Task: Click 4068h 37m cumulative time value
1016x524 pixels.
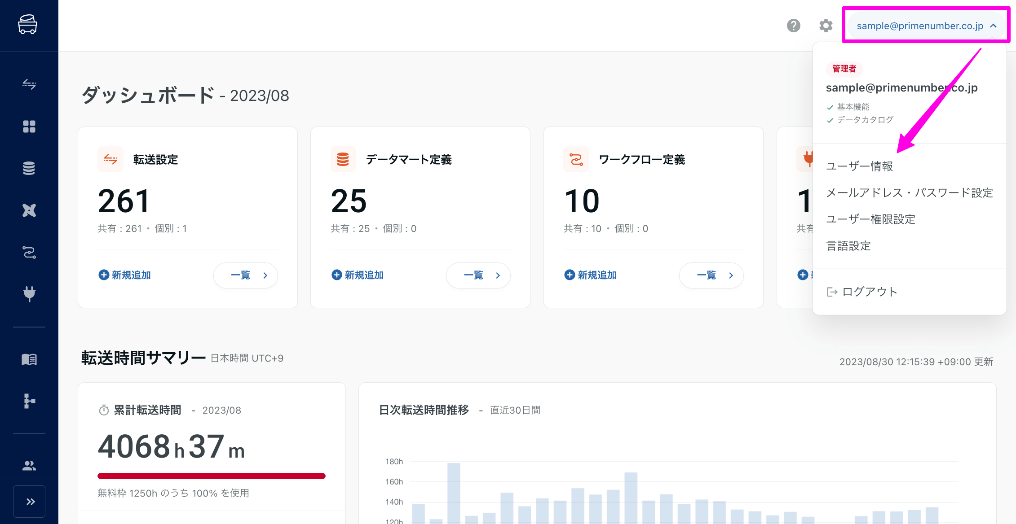Action: pos(172,446)
